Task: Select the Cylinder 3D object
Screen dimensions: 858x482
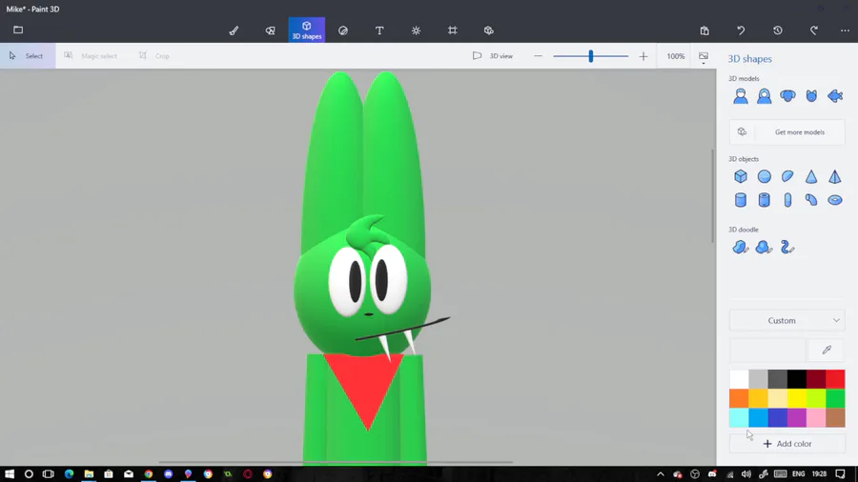Action: pyautogui.click(x=741, y=200)
